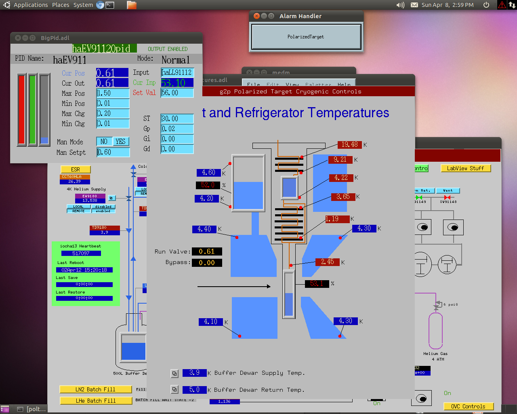
Task: Open related display button next to EV9180
Action: click(112, 198)
